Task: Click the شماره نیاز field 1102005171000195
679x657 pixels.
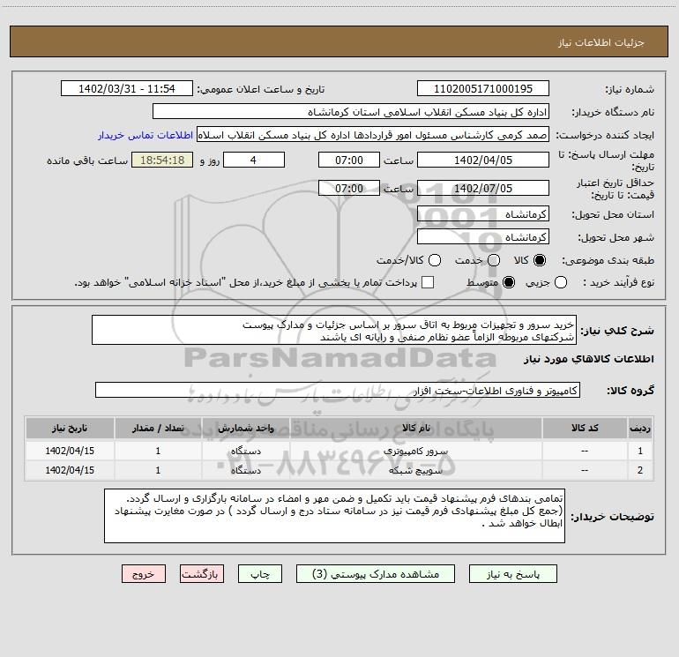Action: (483, 89)
